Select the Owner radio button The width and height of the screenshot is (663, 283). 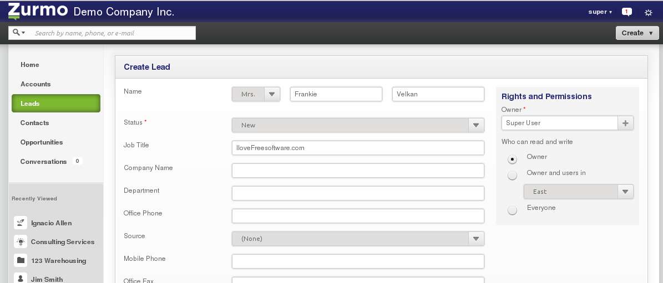pyautogui.click(x=512, y=159)
